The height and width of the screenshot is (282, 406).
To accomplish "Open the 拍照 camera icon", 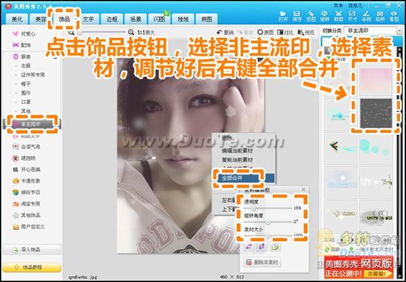I will [380, 16].
